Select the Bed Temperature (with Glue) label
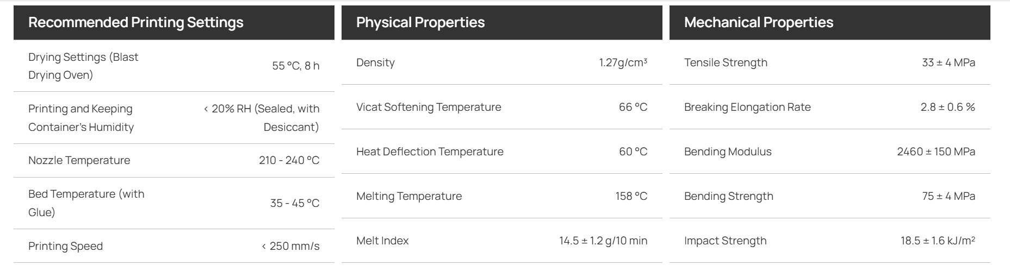This screenshot has height=271, width=1010. 86,203
